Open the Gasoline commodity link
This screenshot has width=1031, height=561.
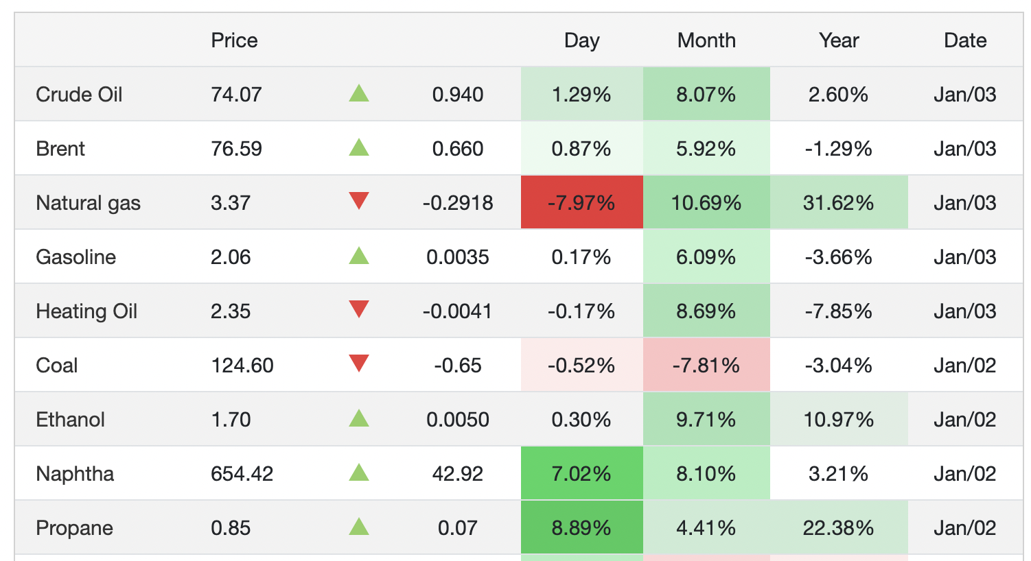tap(76, 257)
